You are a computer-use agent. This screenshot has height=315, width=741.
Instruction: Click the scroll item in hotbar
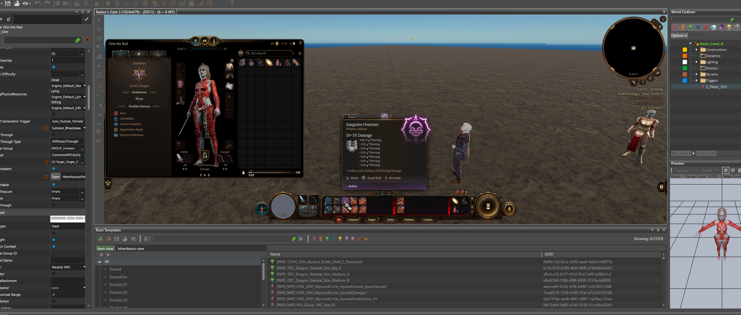click(x=454, y=201)
